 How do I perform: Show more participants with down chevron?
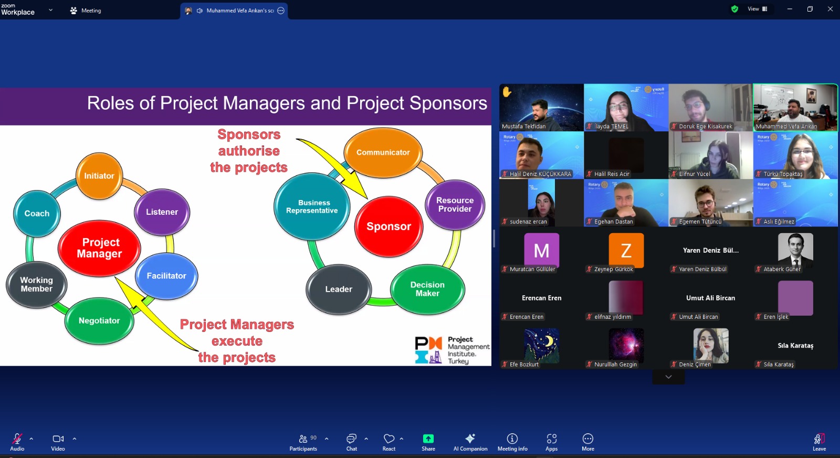coord(668,377)
